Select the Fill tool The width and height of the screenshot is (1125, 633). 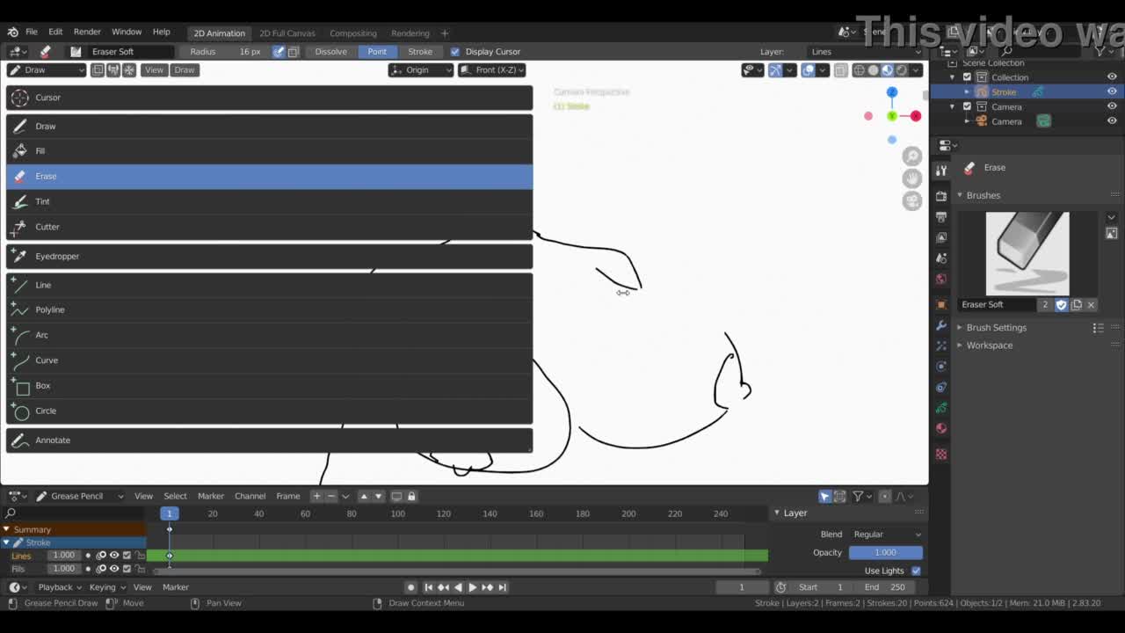[40, 151]
